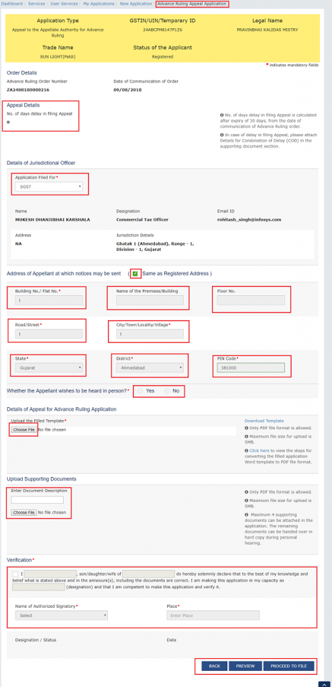This screenshot has width=332, height=687.
Task: Click Name of the Premises/Building field
Action: [150, 300]
